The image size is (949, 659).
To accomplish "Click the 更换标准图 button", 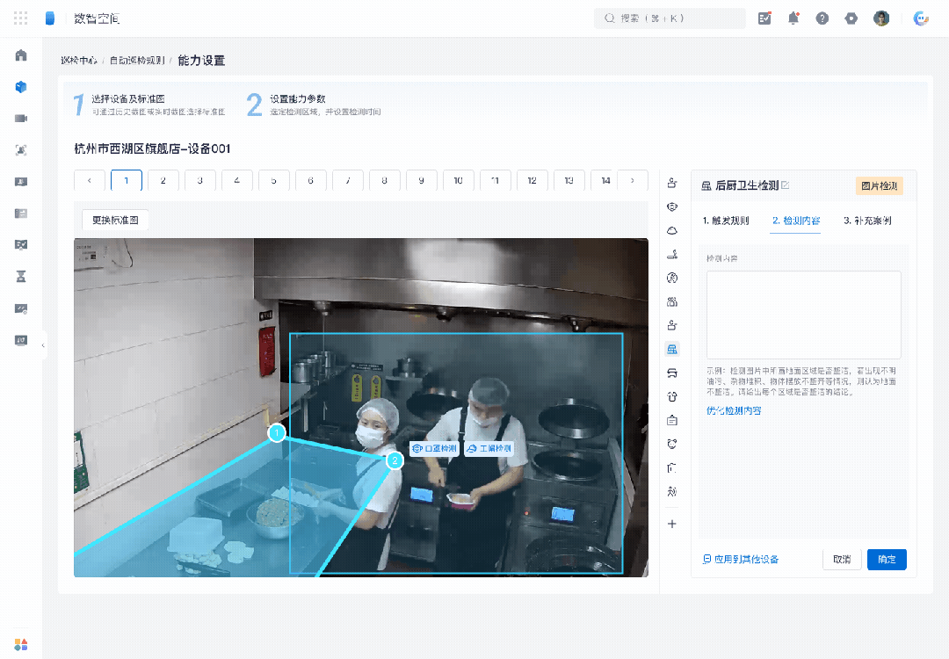I will pos(115,220).
